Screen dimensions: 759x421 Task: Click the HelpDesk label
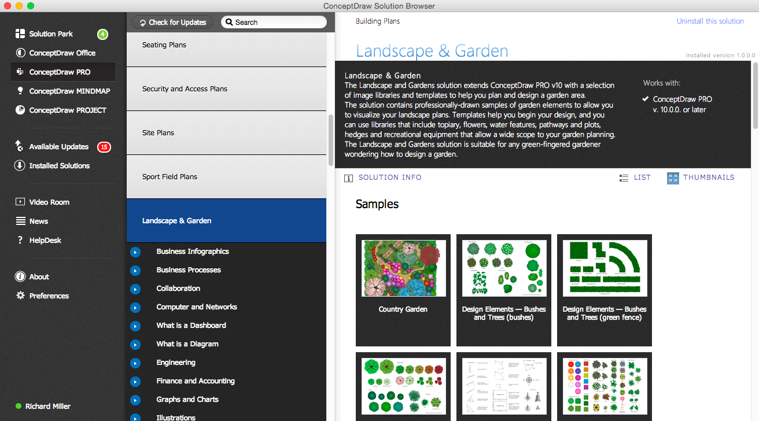pos(45,241)
